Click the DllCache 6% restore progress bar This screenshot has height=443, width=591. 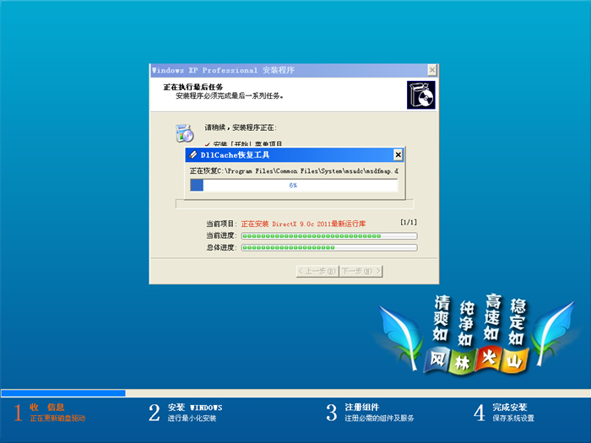coord(293,184)
